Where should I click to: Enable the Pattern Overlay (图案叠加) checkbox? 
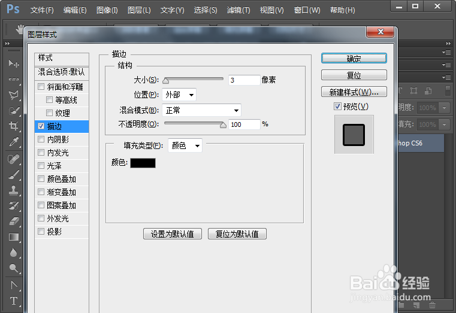click(x=41, y=205)
